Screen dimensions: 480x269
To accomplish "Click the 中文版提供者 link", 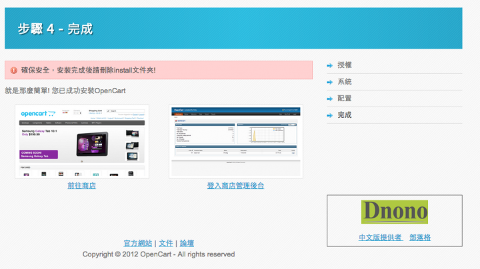I will (381, 238).
